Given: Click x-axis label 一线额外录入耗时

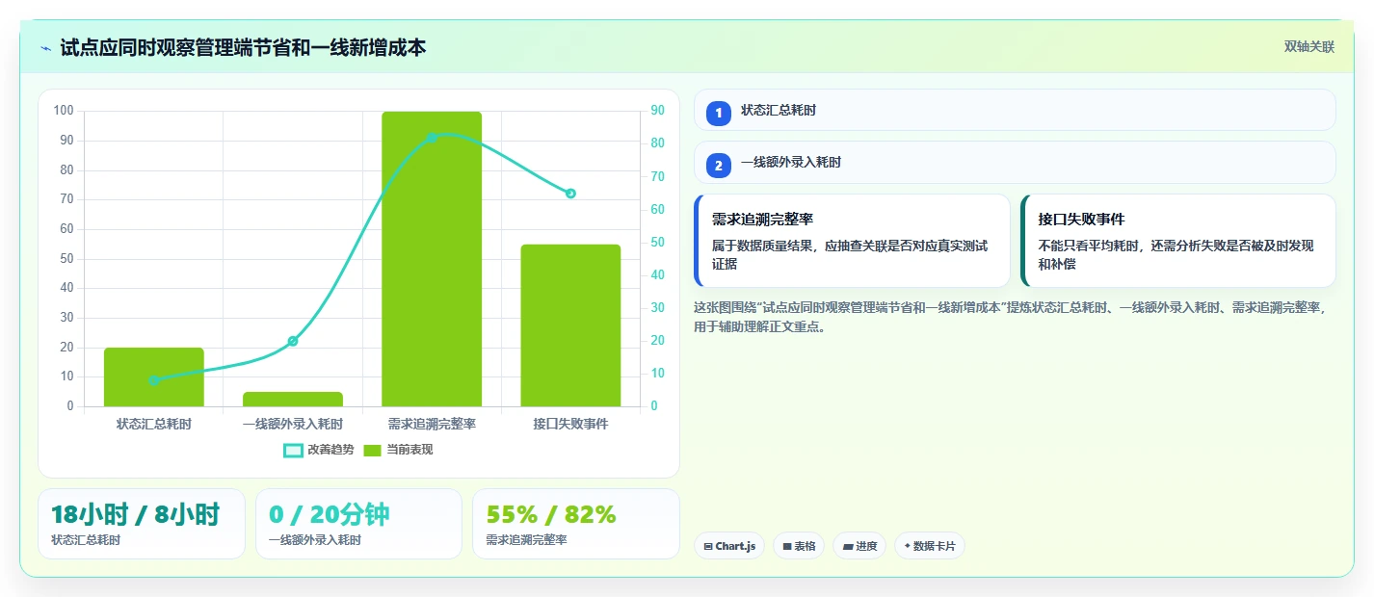Looking at the screenshot, I should (x=293, y=424).
